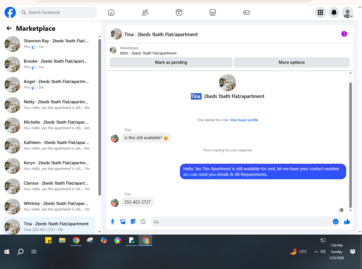This screenshot has width=362, height=269.
Task: Click the chat scroll-down arrow
Action: (x=350, y=210)
